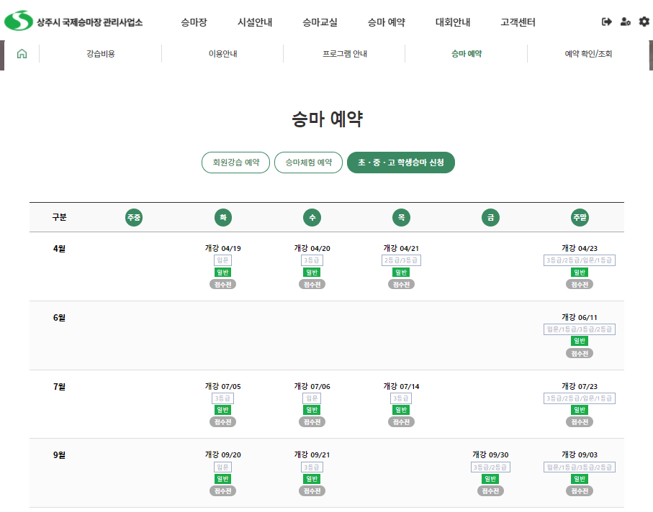The image size is (653, 512).
Task: Click 접수전 status under 개강 06/11
Action: click(580, 353)
